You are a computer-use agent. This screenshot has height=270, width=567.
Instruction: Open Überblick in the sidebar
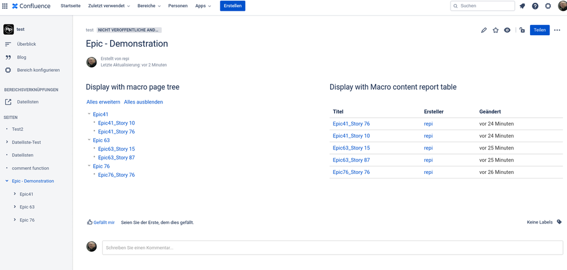tap(26, 44)
